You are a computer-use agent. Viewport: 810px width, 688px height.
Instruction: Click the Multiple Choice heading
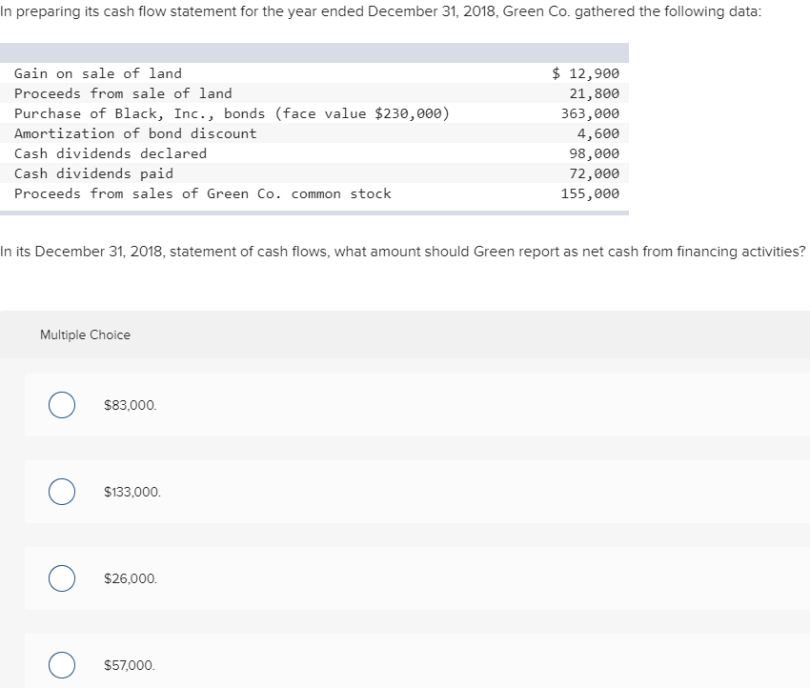(x=85, y=334)
